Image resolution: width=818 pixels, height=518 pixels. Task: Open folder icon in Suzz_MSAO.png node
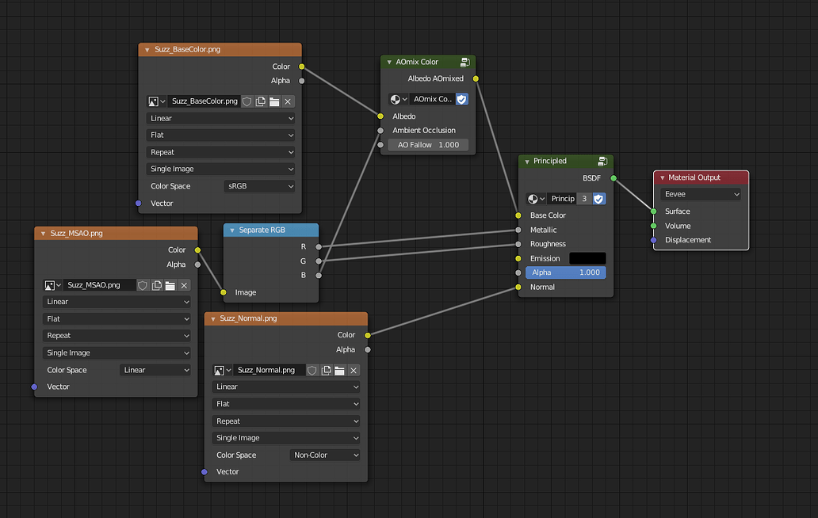(170, 285)
